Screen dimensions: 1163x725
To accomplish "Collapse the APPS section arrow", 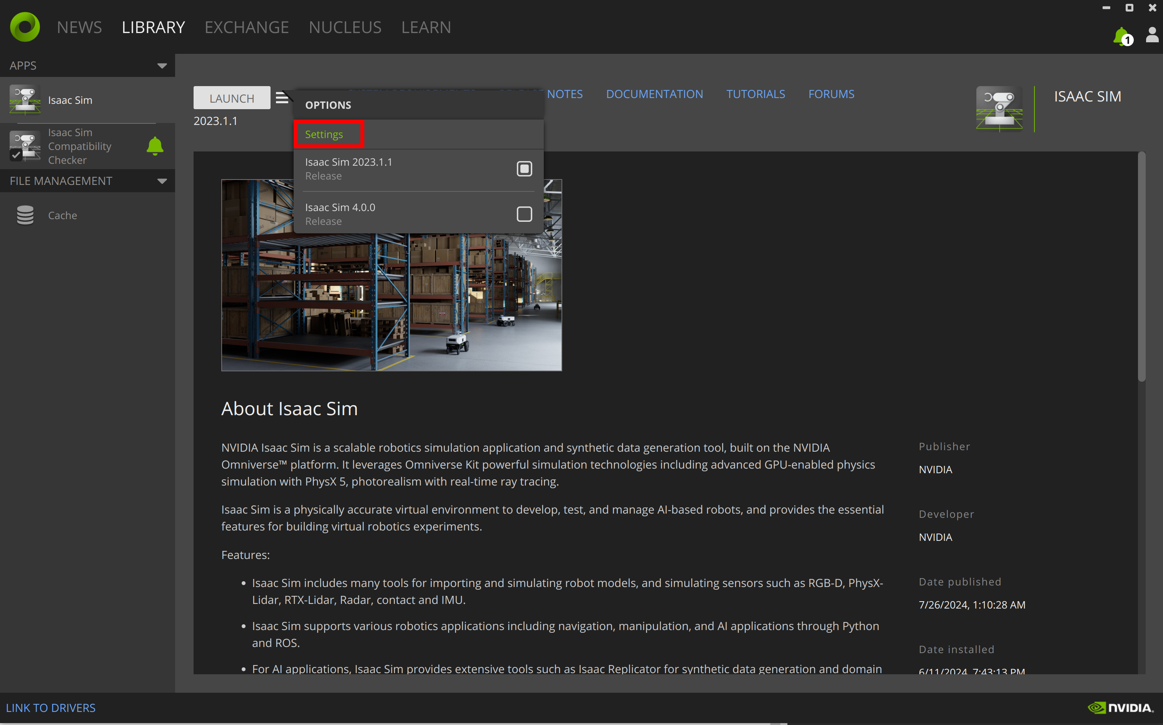I will (162, 66).
